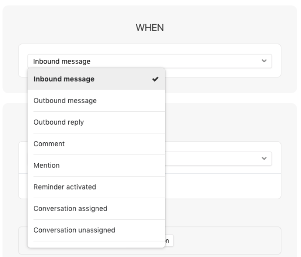Select the Outbound reply trigger
Image resolution: width=301 pixels, height=257 pixels.
point(96,122)
